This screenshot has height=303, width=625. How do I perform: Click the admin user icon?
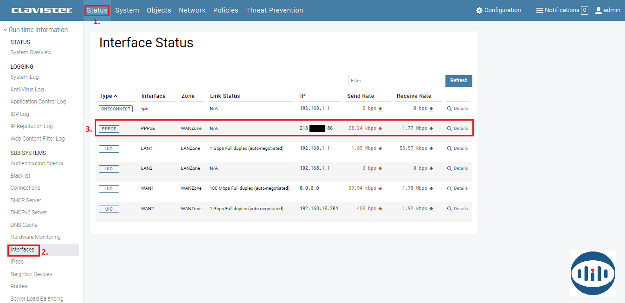click(599, 10)
